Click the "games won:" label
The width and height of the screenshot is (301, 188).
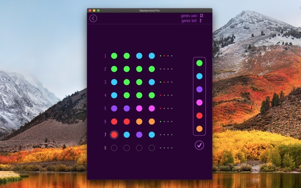(x=189, y=16)
